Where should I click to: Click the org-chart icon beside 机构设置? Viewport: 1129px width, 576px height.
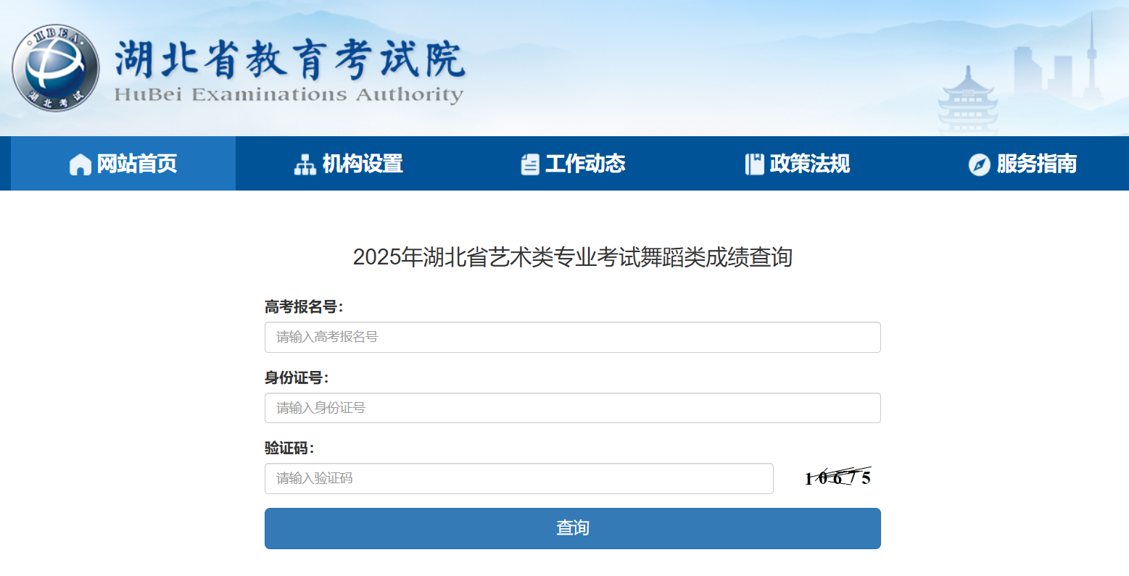pyautogui.click(x=305, y=164)
